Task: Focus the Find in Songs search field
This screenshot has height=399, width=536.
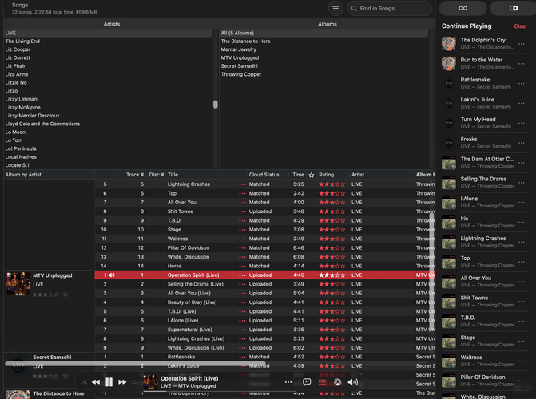Action: pos(389,8)
